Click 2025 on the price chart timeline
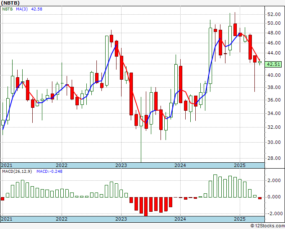Screen dimensions: 285x229 point(240,165)
